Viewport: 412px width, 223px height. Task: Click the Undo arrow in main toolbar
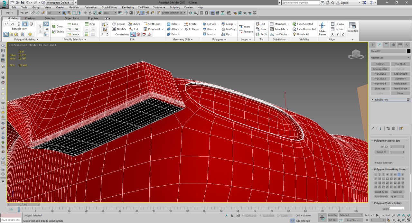(x=22, y=13)
